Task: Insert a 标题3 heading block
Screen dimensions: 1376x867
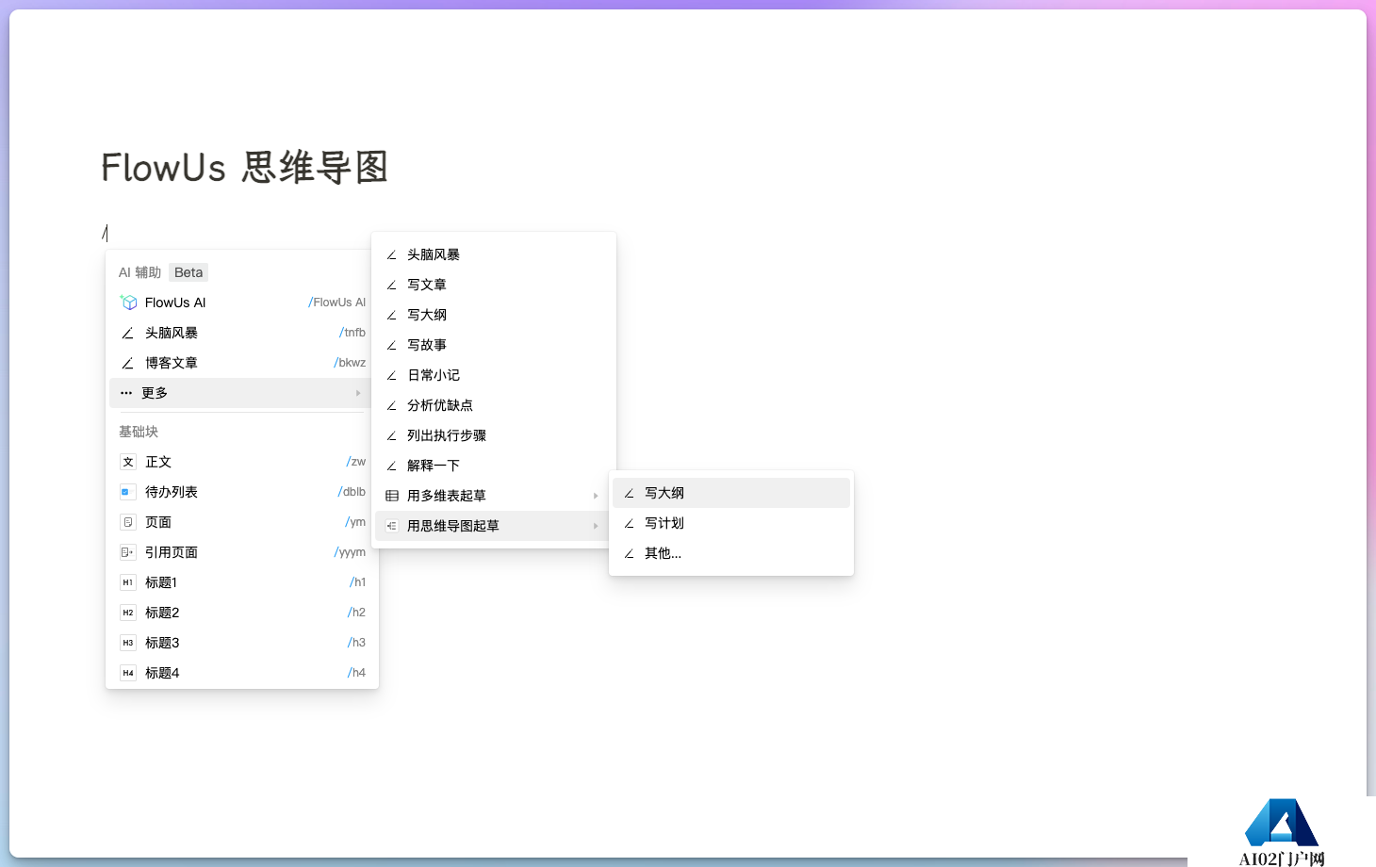Action: tap(241, 643)
